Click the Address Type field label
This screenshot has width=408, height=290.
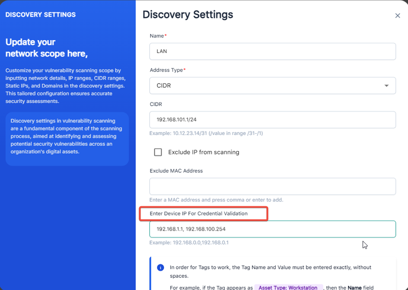click(167, 70)
